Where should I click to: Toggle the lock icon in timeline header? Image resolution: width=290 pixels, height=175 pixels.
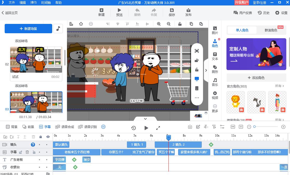click(41, 137)
